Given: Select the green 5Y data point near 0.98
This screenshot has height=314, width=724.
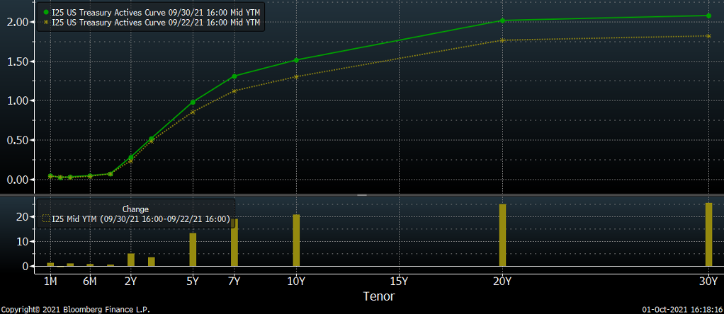Looking at the screenshot, I should pos(193,102).
